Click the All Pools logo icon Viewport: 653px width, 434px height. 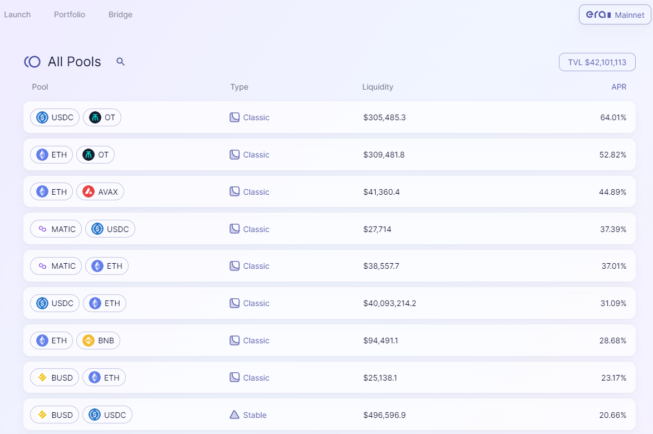[x=32, y=62]
